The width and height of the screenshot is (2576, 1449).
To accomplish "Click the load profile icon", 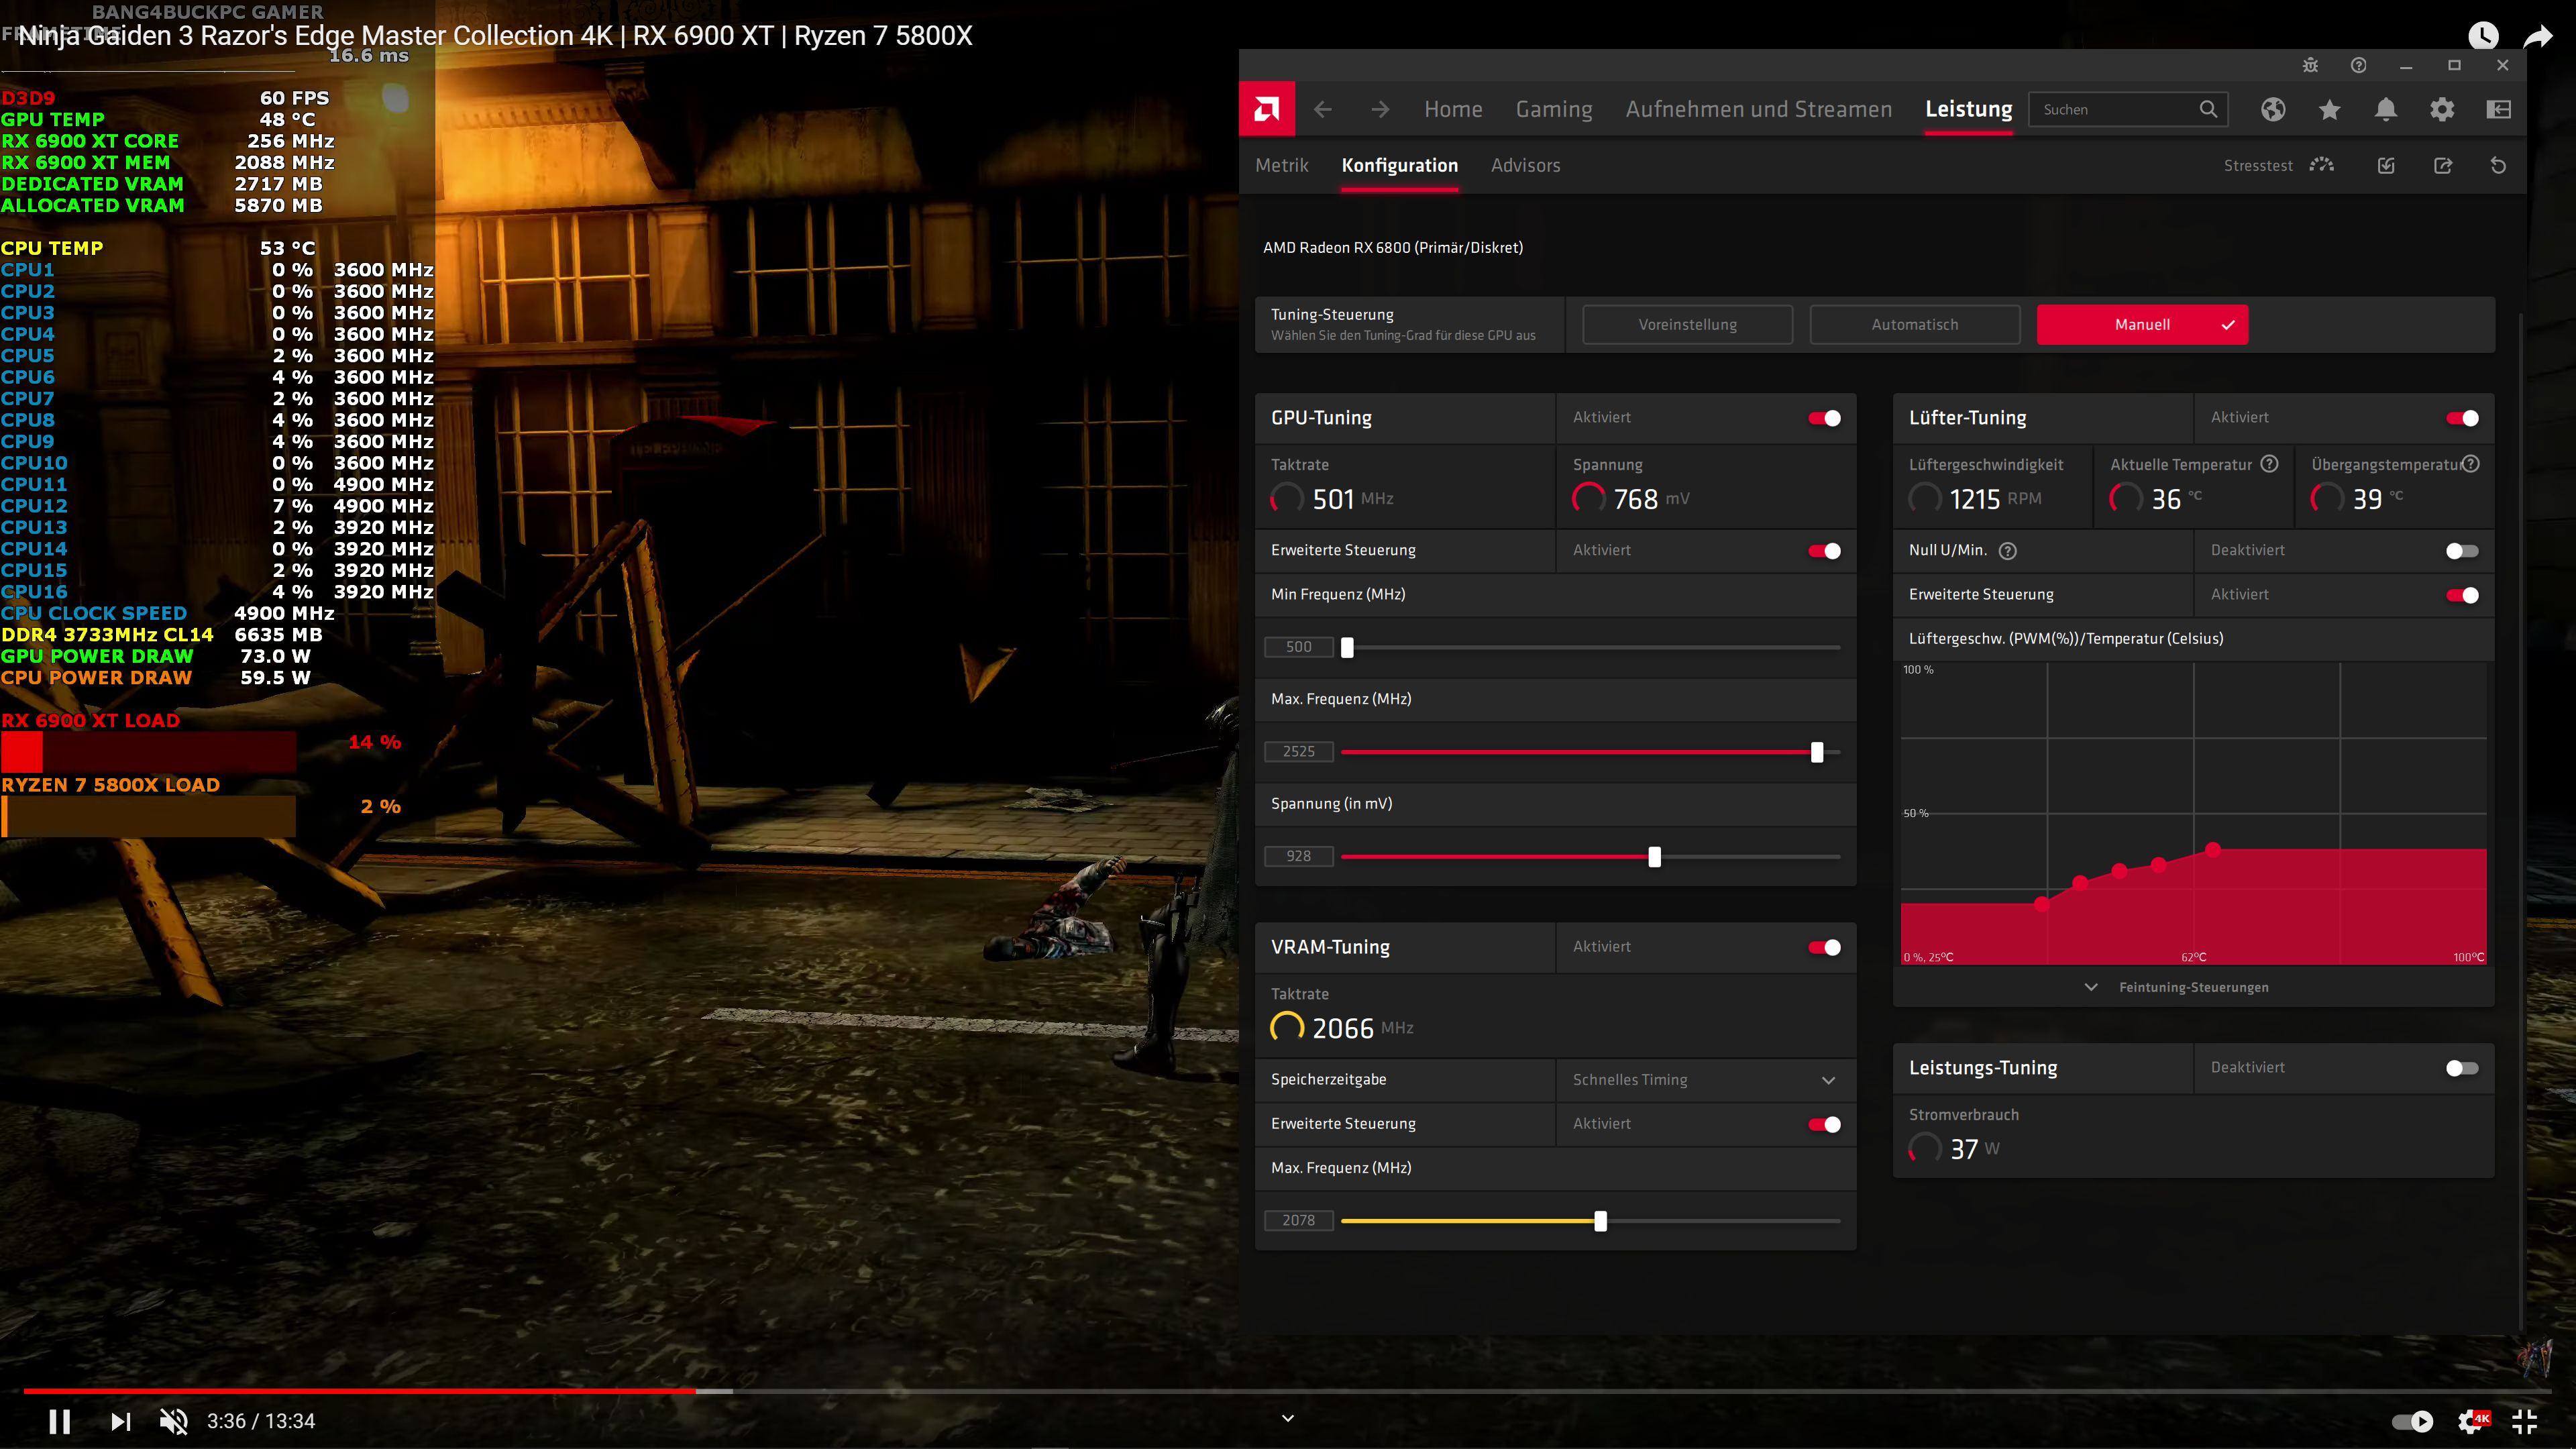I will 2386,165.
